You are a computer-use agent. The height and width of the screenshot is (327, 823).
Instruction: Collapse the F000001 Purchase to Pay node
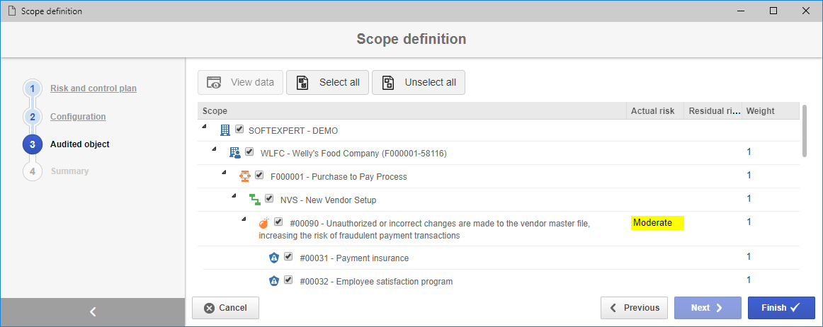tap(224, 173)
